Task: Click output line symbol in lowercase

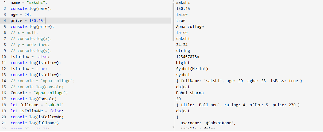Action: coord(183,75)
